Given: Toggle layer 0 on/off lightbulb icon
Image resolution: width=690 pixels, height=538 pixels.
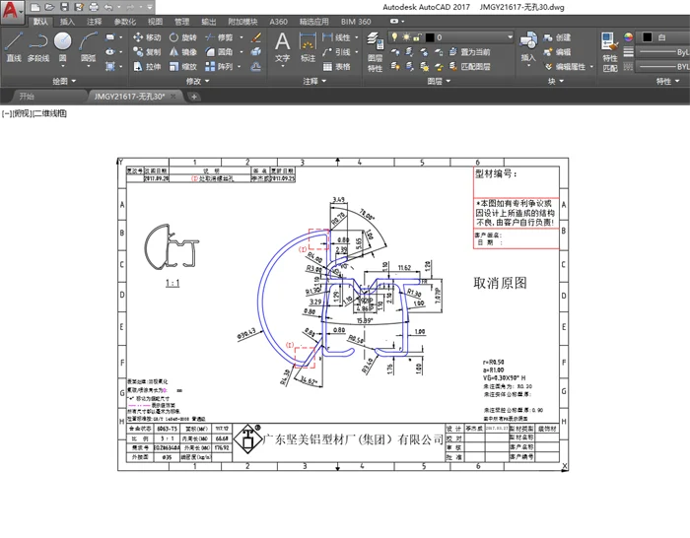Looking at the screenshot, I should 394,37.
